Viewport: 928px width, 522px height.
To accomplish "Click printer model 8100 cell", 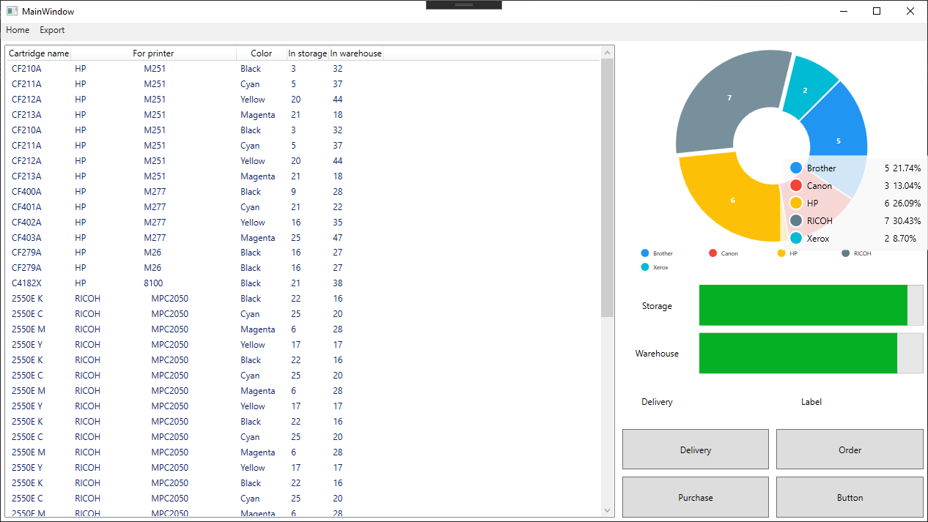I will point(153,283).
